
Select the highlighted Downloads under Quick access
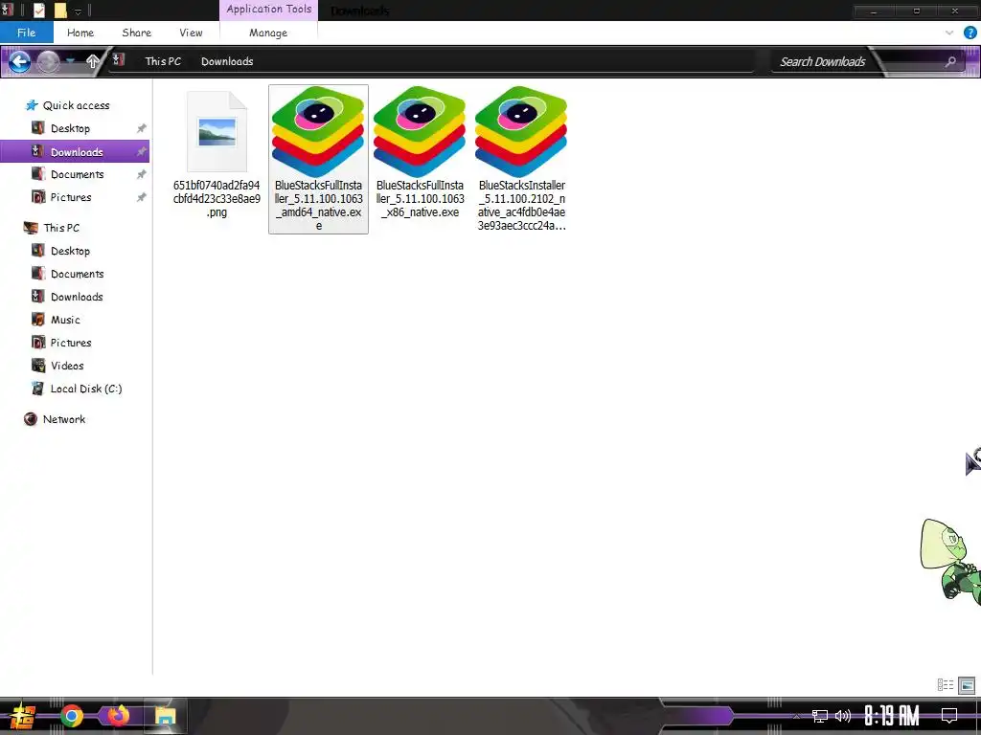[75, 151]
